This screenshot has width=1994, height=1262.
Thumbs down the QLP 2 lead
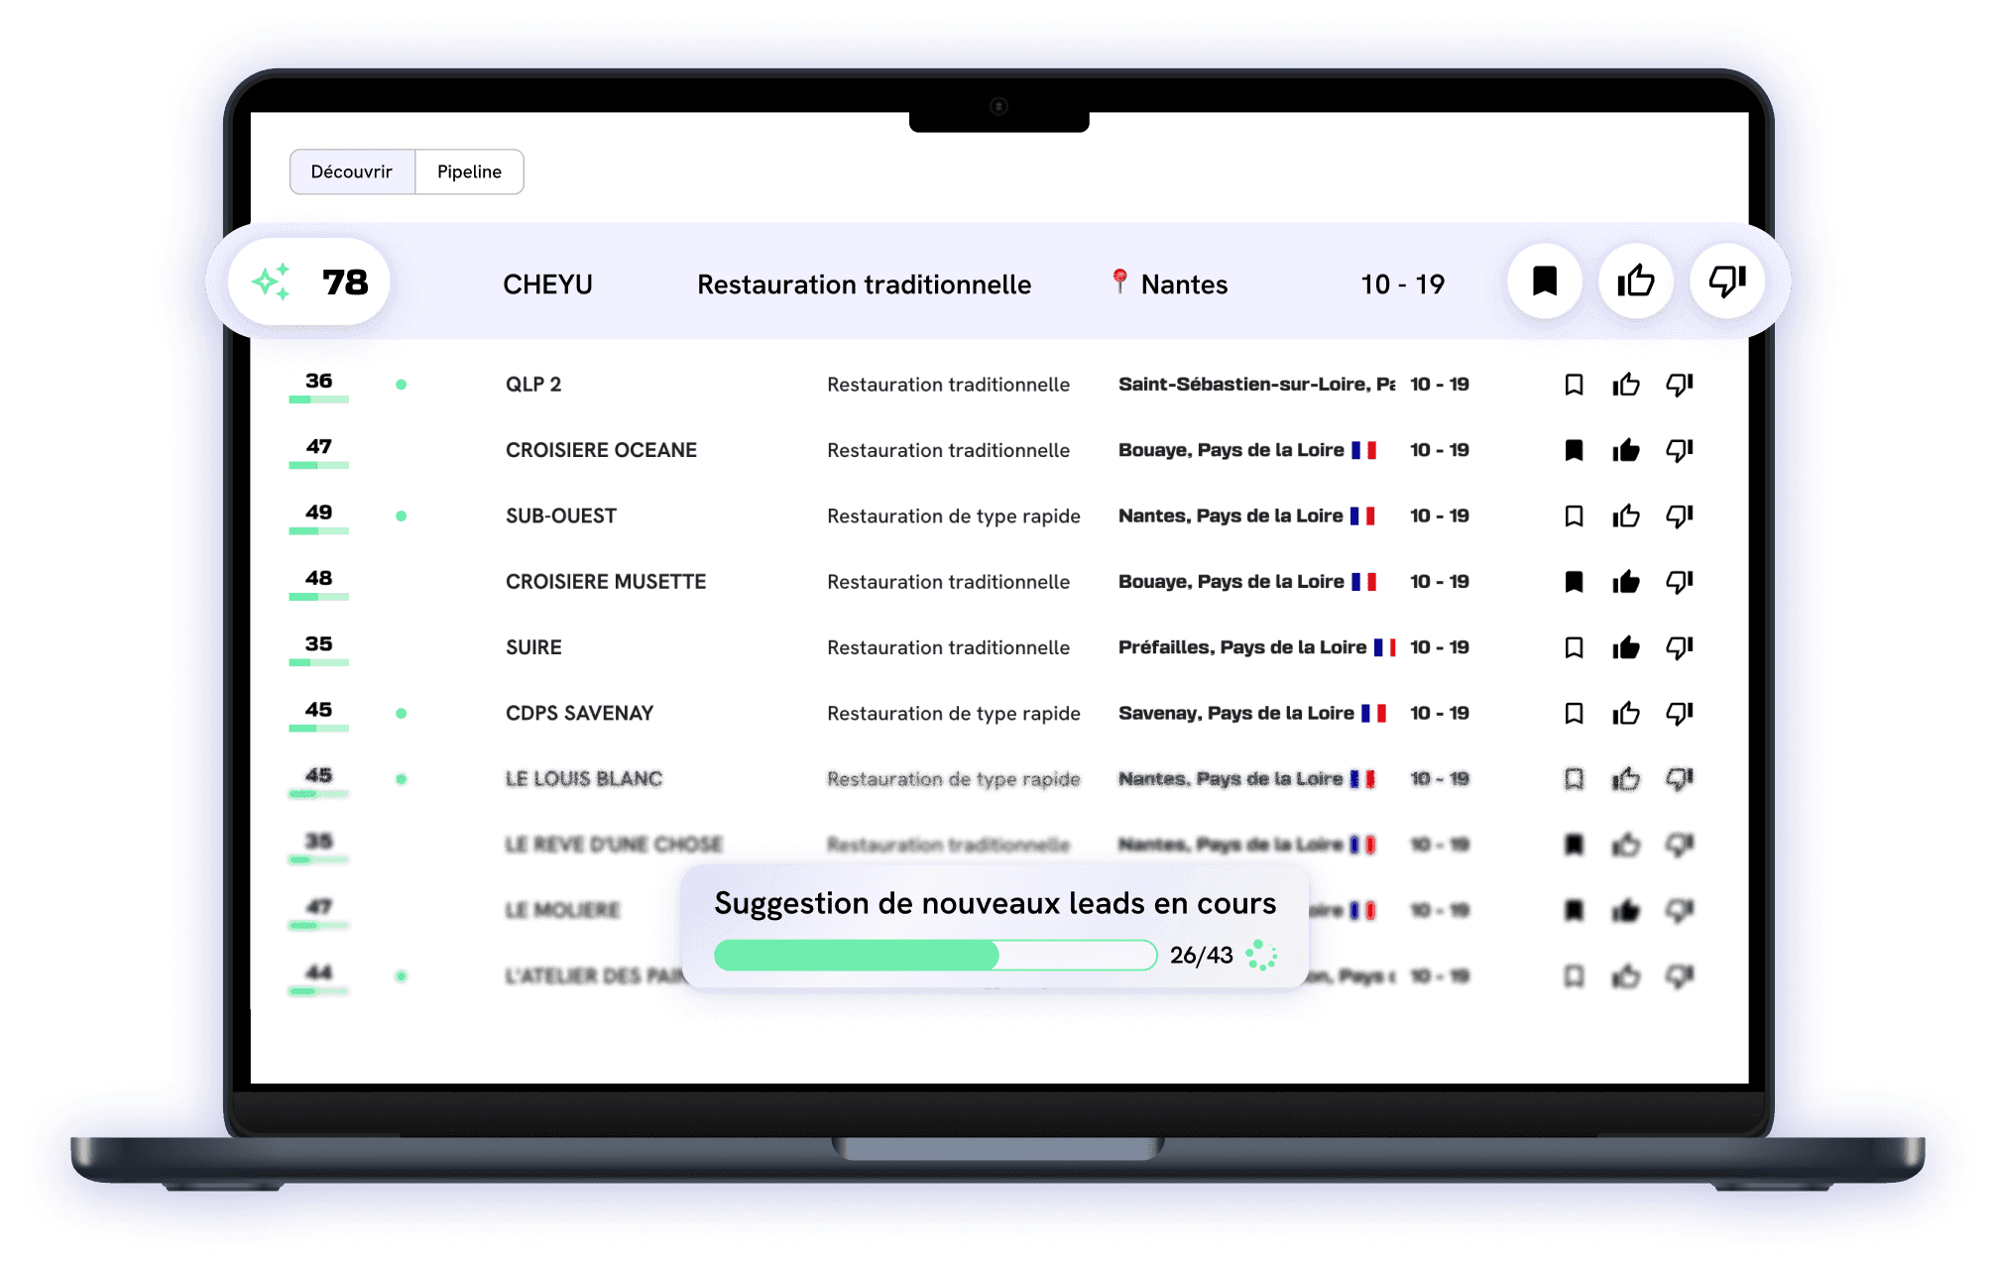tap(1679, 385)
